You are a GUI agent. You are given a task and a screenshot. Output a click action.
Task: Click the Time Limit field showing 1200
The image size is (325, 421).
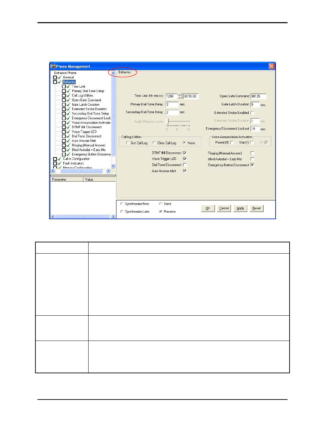[172, 96]
